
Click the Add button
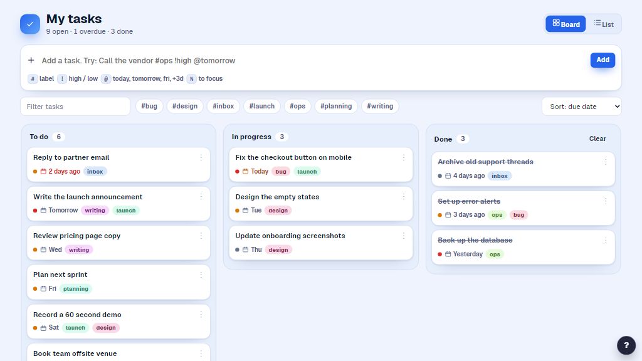[603, 60]
